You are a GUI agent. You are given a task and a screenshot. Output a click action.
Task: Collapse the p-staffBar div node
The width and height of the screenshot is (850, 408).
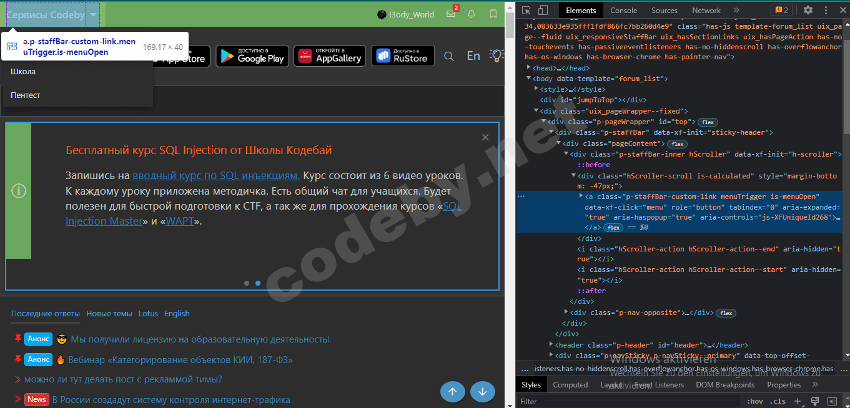point(552,132)
